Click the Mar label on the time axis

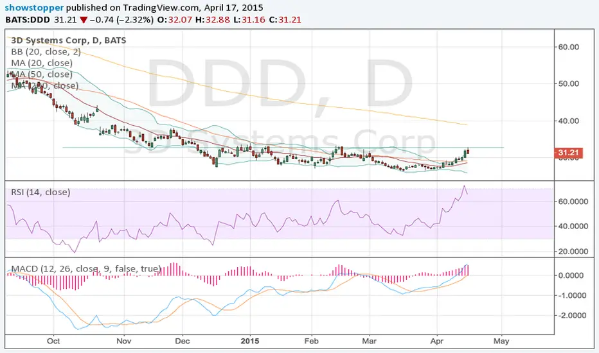(369, 341)
